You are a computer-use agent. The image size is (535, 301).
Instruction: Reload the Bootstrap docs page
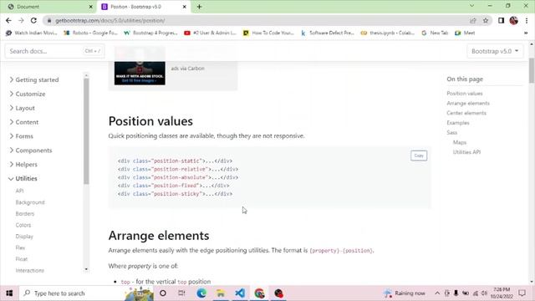(x=33, y=20)
